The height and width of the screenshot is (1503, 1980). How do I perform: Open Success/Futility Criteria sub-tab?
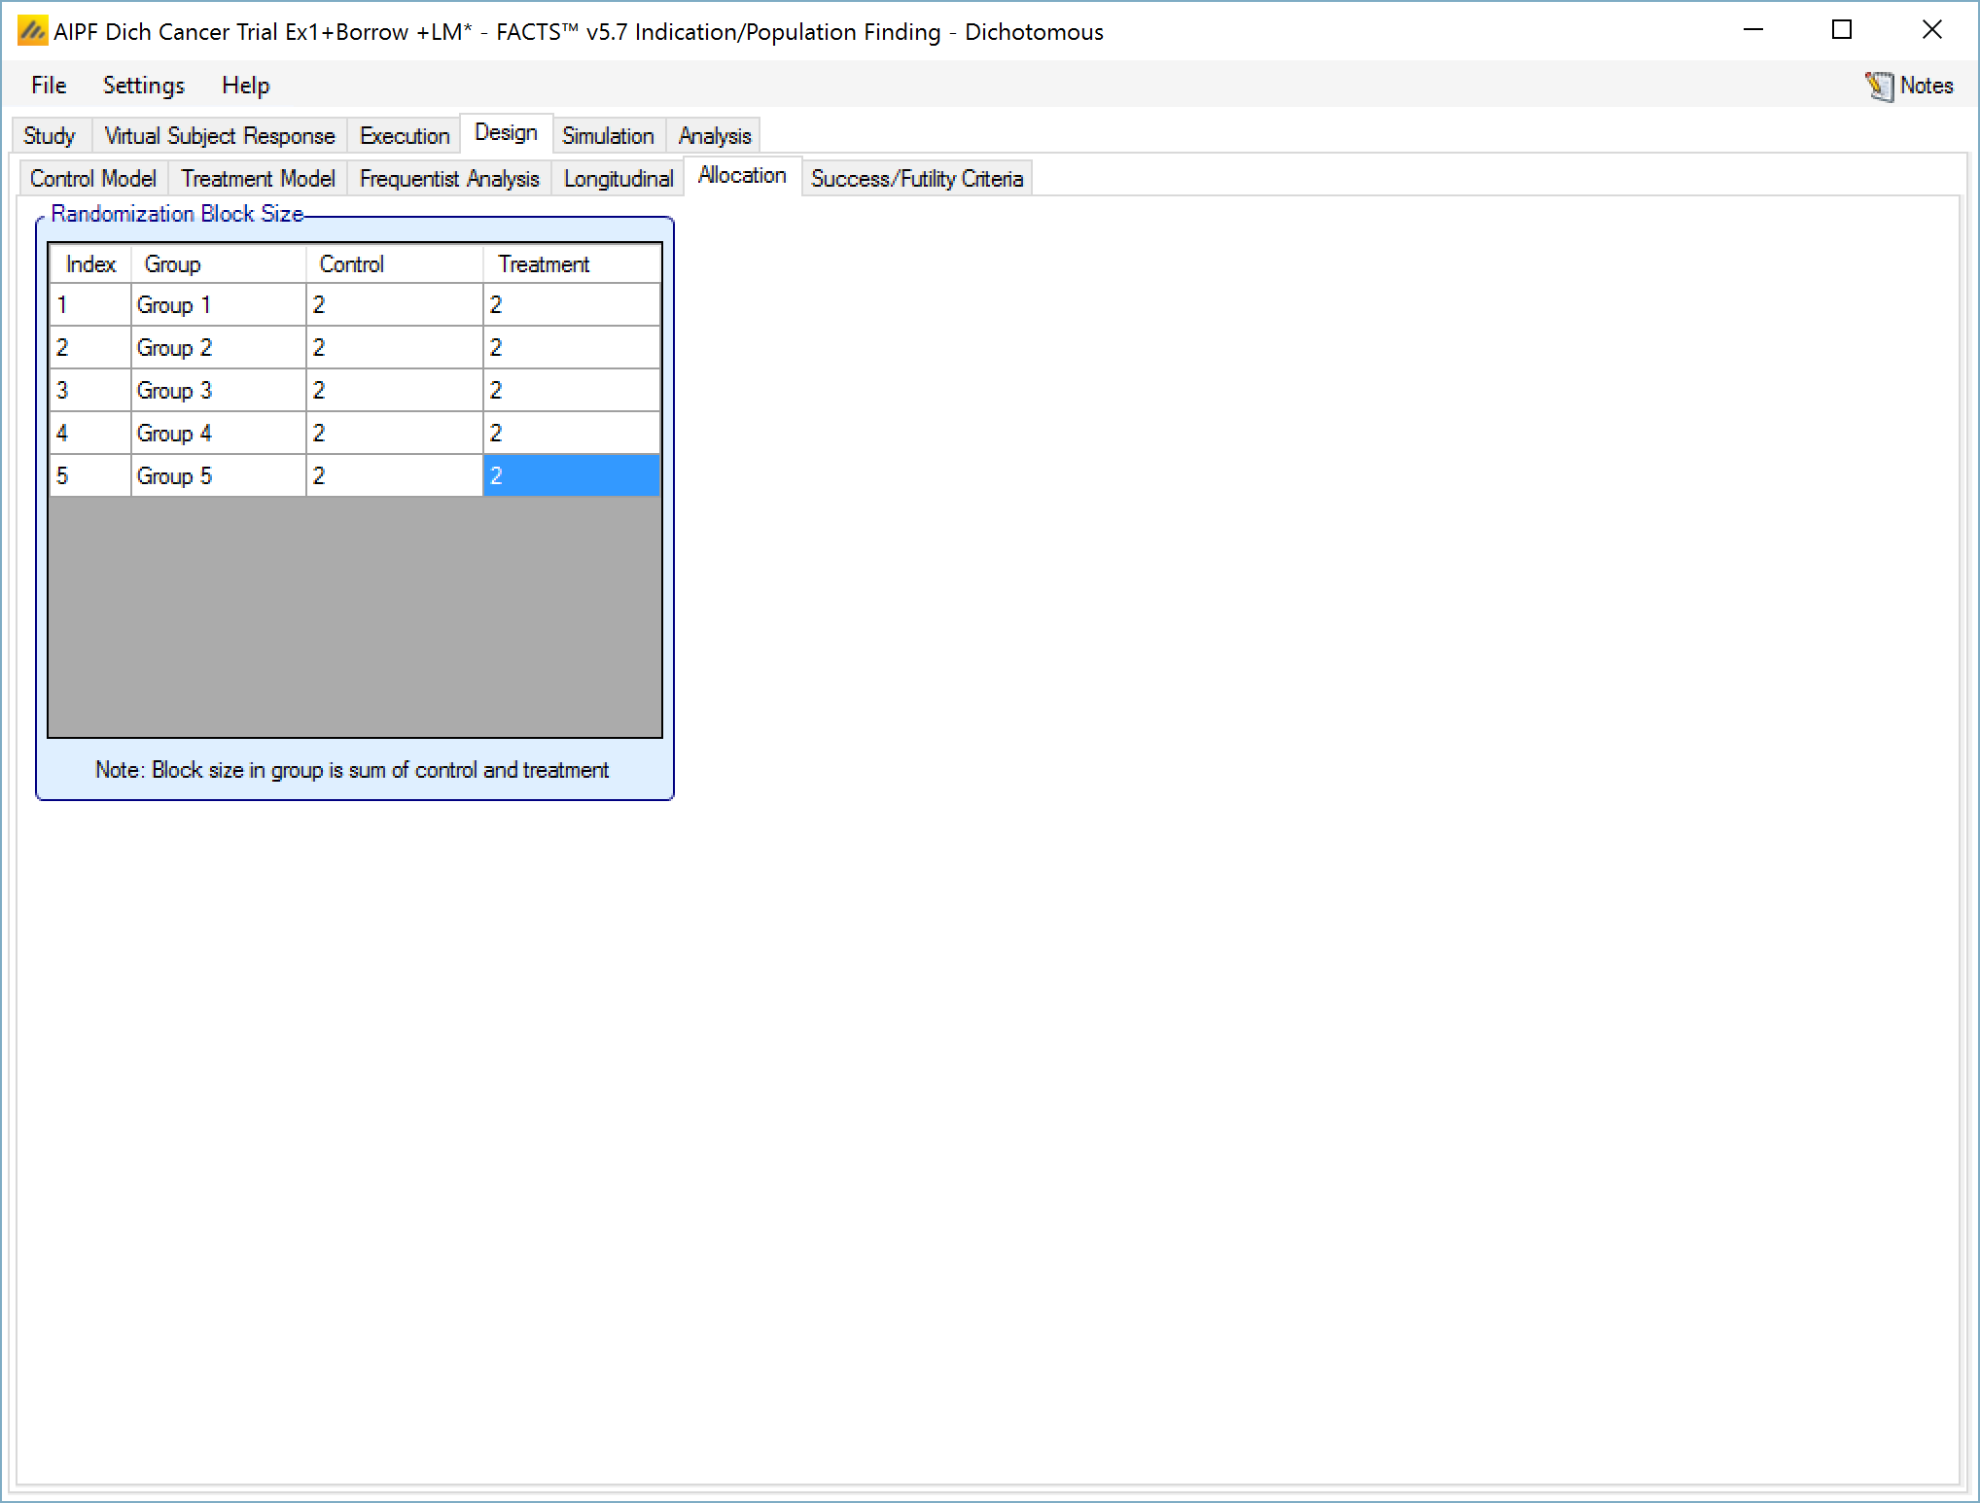pyautogui.click(x=917, y=179)
